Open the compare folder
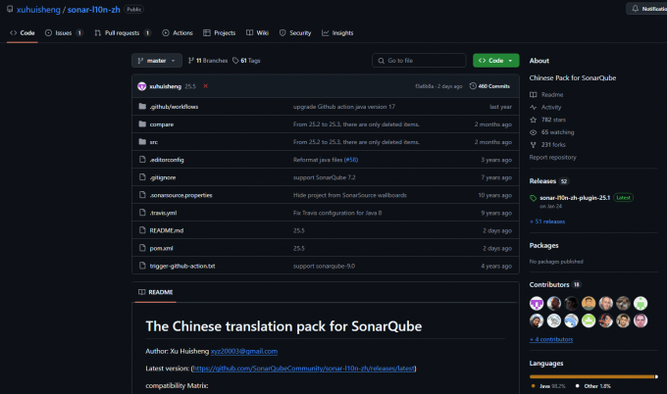The height and width of the screenshot is (394, 667). pos(162,124)
